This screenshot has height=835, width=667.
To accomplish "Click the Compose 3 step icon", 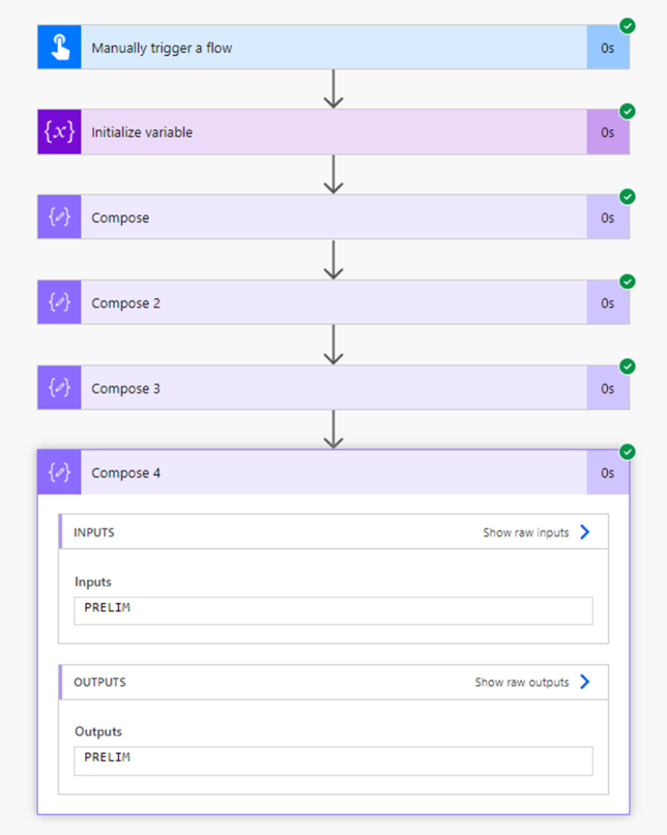I will [x=59, y=388].
